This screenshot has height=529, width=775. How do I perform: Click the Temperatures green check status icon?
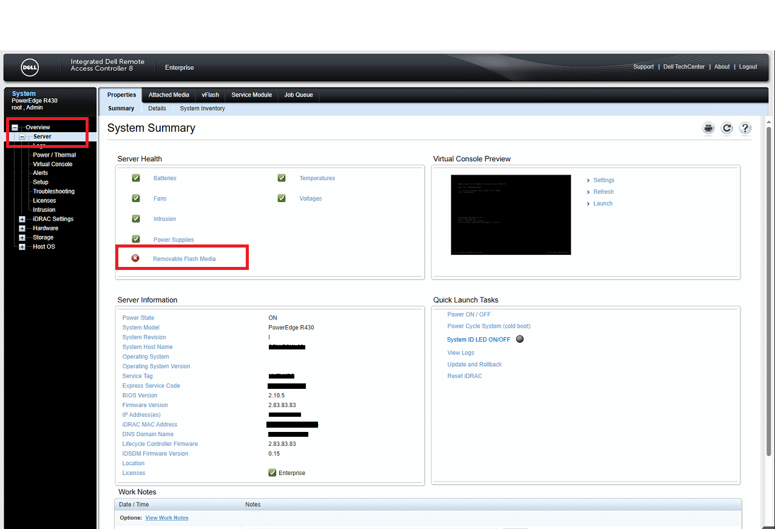coord(282,178)
